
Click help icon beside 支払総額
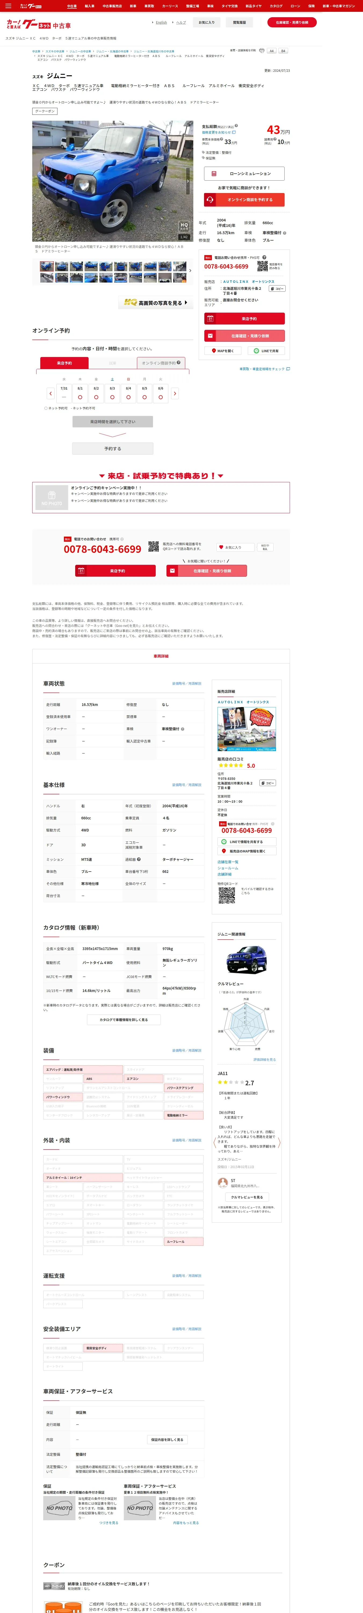click(236, 126)
